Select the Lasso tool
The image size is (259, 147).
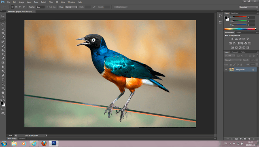click(3, 25)
